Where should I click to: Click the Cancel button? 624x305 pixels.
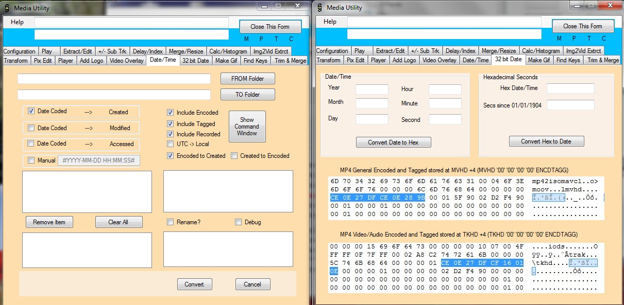252,284
